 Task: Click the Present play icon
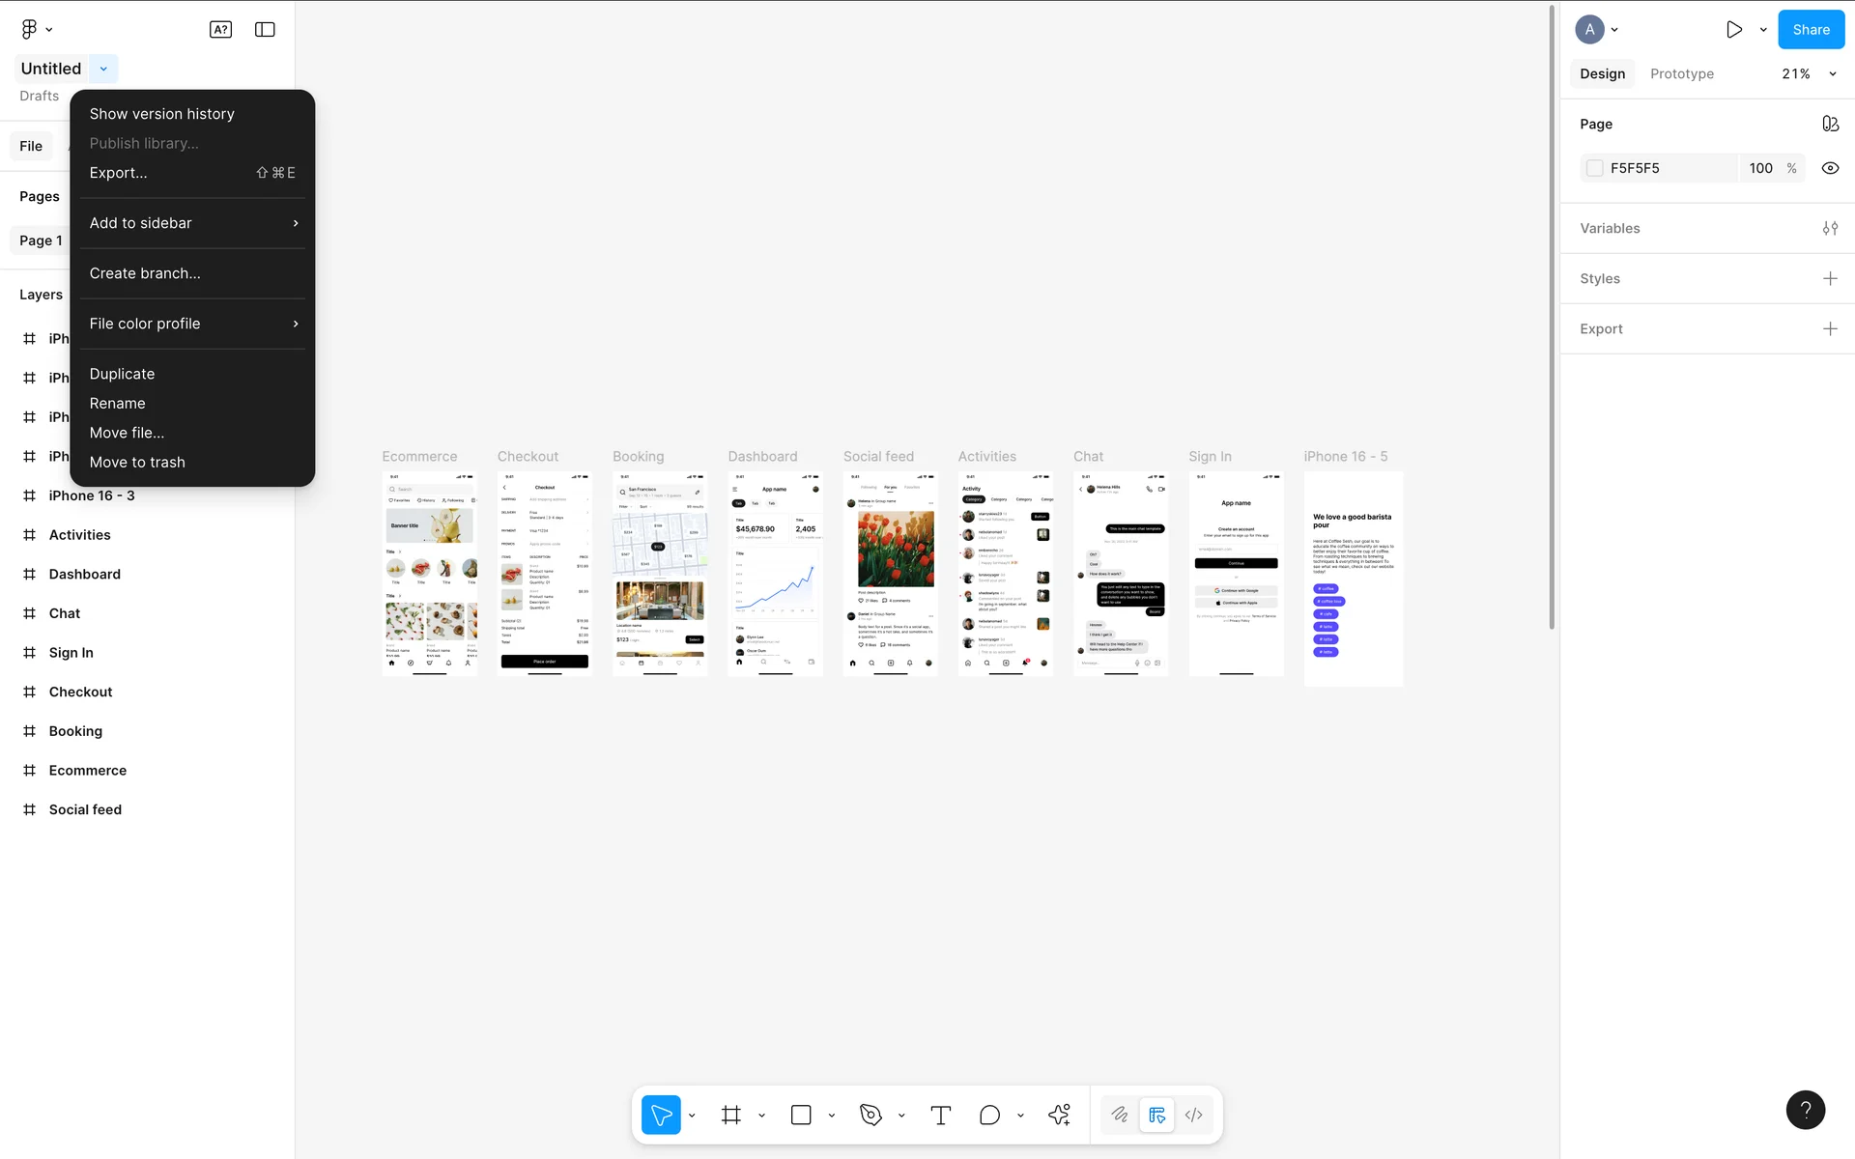(x=1734, y=30)
